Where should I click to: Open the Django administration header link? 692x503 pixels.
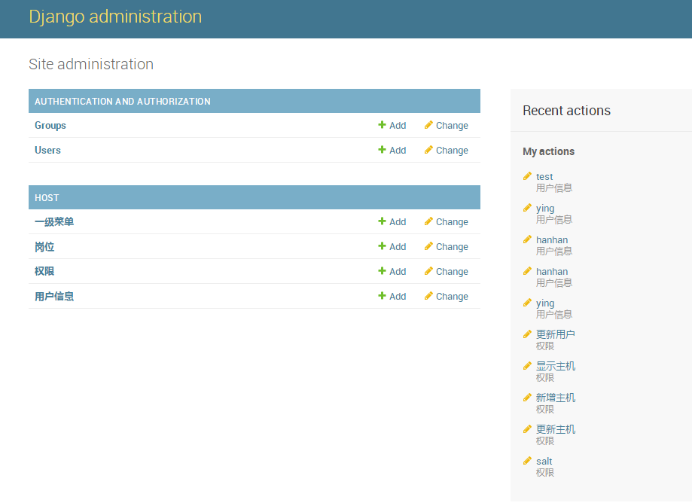tap(115, 17)
